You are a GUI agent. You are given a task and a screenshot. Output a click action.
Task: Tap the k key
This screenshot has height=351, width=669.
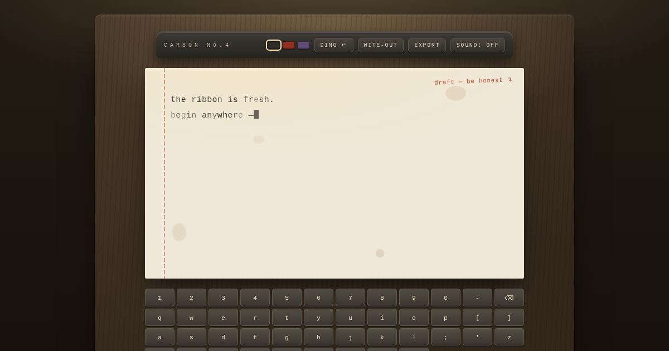tap(382, 337)
